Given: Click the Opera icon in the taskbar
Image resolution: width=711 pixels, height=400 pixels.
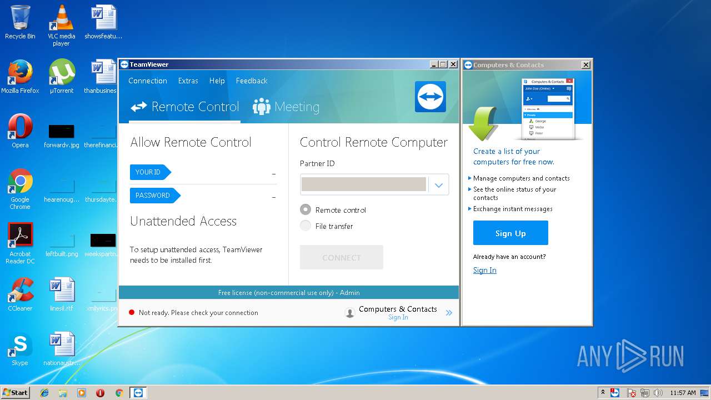Looking at the screenshot, I should [x=101, y=393].
